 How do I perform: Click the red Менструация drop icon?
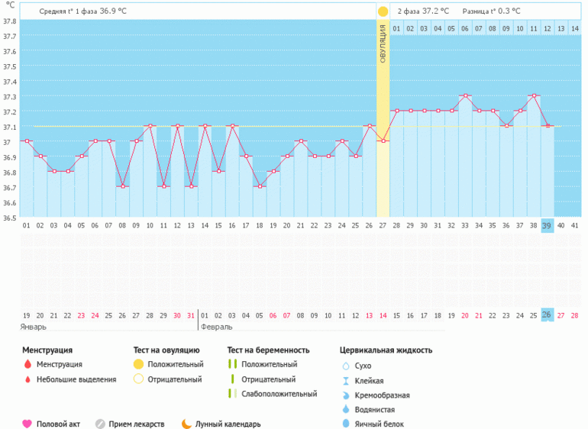tap(27, 365)
